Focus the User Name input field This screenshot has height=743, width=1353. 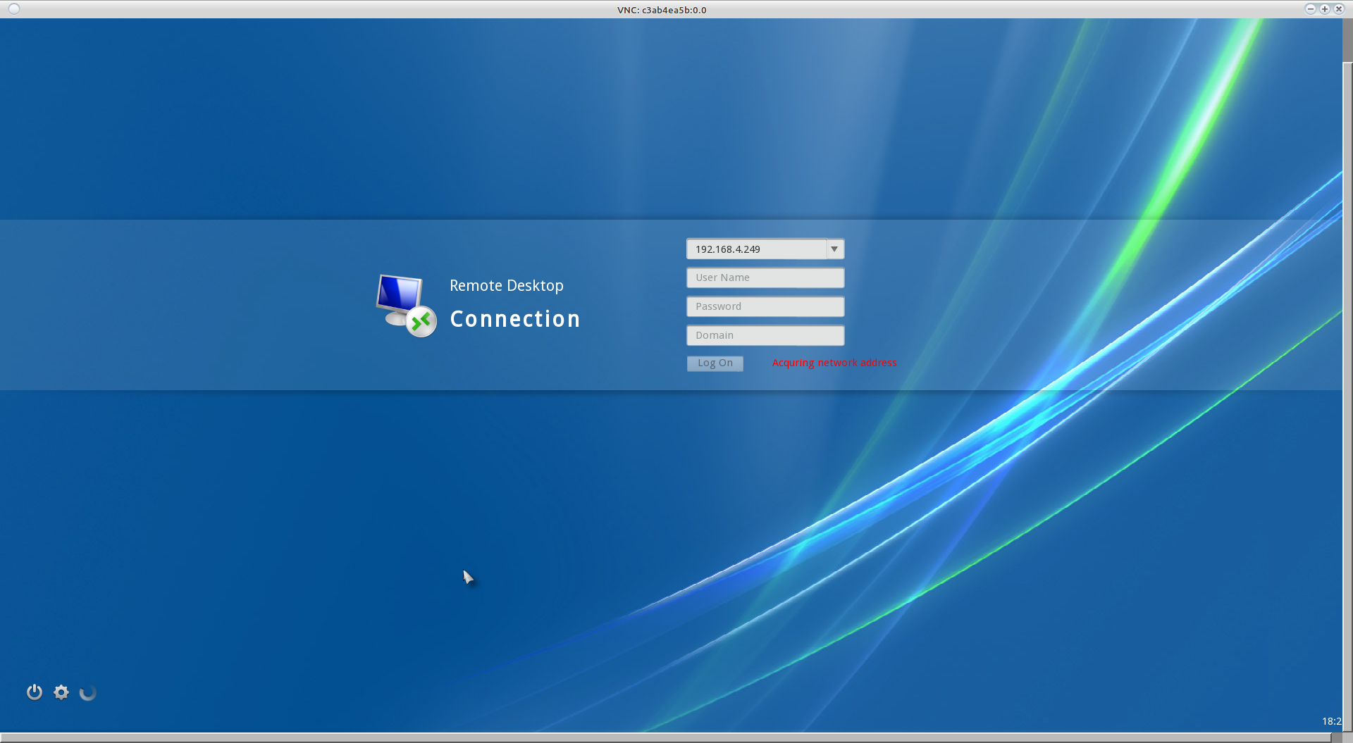click(765, 277)
